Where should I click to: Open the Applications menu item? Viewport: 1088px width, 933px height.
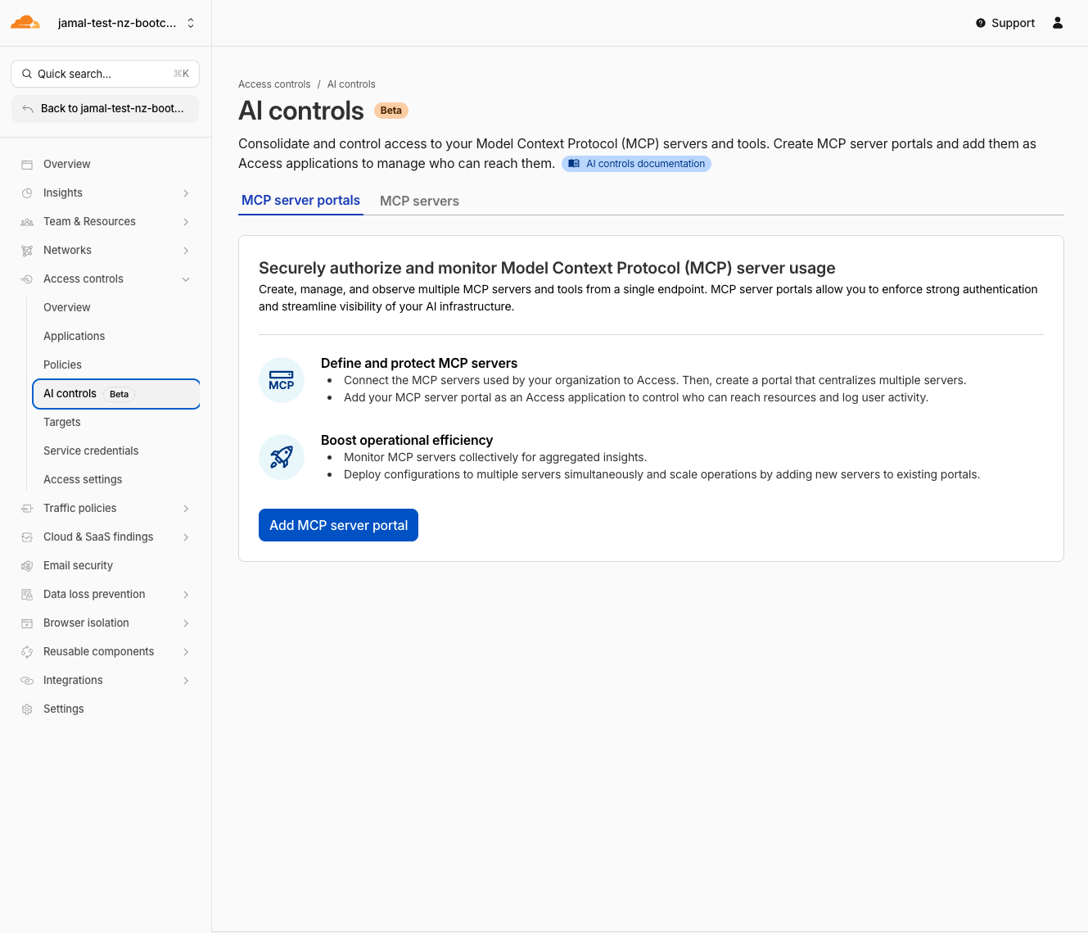(74, 336)
